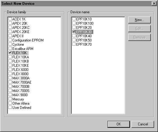Check the EPF10K10 device checkbox
Viewport: 158px width, 132px height.
coord(74,19)
